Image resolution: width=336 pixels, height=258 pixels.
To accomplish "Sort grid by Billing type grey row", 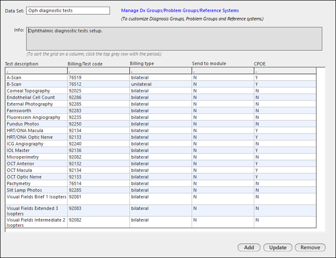I will tap(160, 71).
